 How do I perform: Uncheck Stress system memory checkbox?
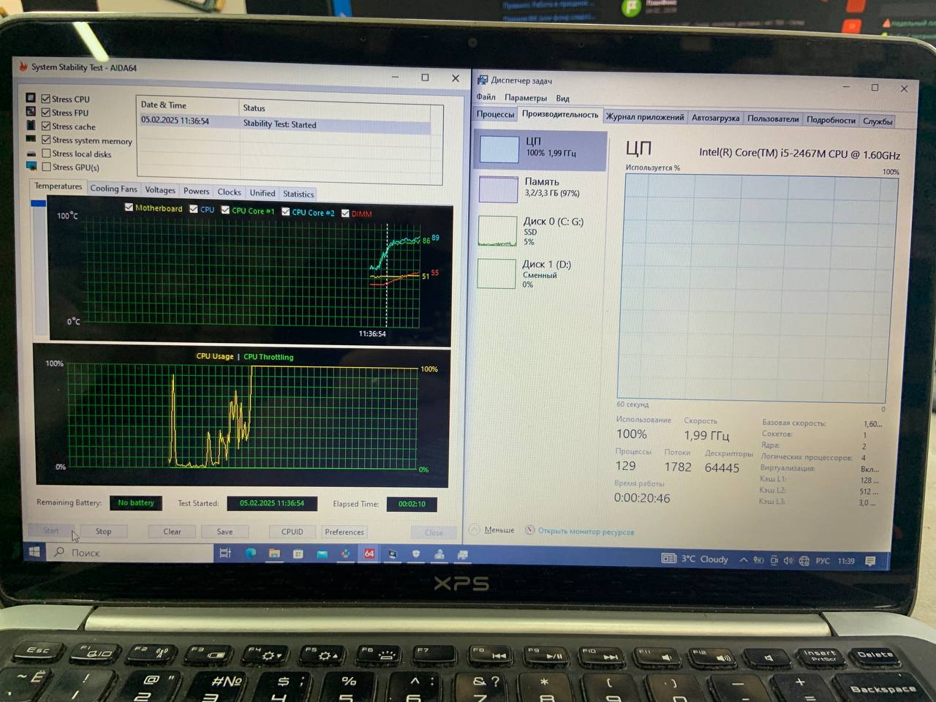(x=46, y=140)
